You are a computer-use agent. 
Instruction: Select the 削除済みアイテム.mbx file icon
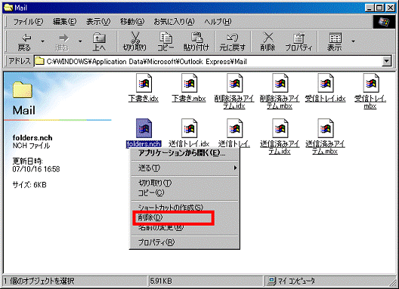click(280, 83)
